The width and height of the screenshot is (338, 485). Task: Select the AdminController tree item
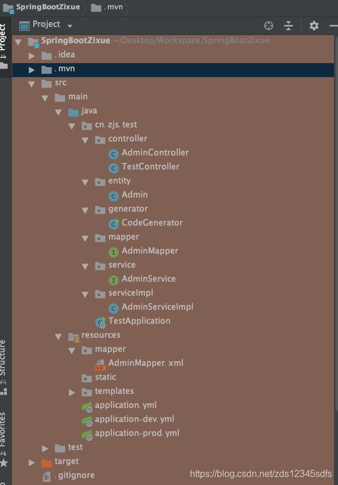click(x=155, y=153)
